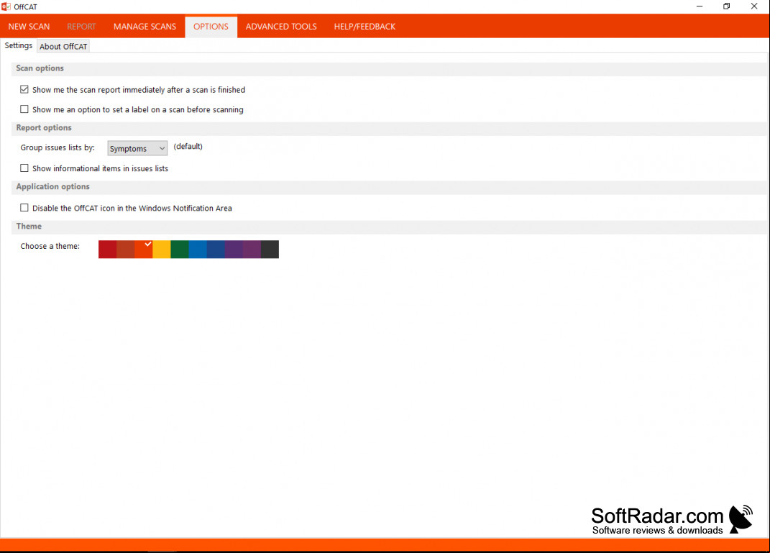Click the "Group issues lists by:" label
The image size is (770, 553).
click(x=58, y=147)
